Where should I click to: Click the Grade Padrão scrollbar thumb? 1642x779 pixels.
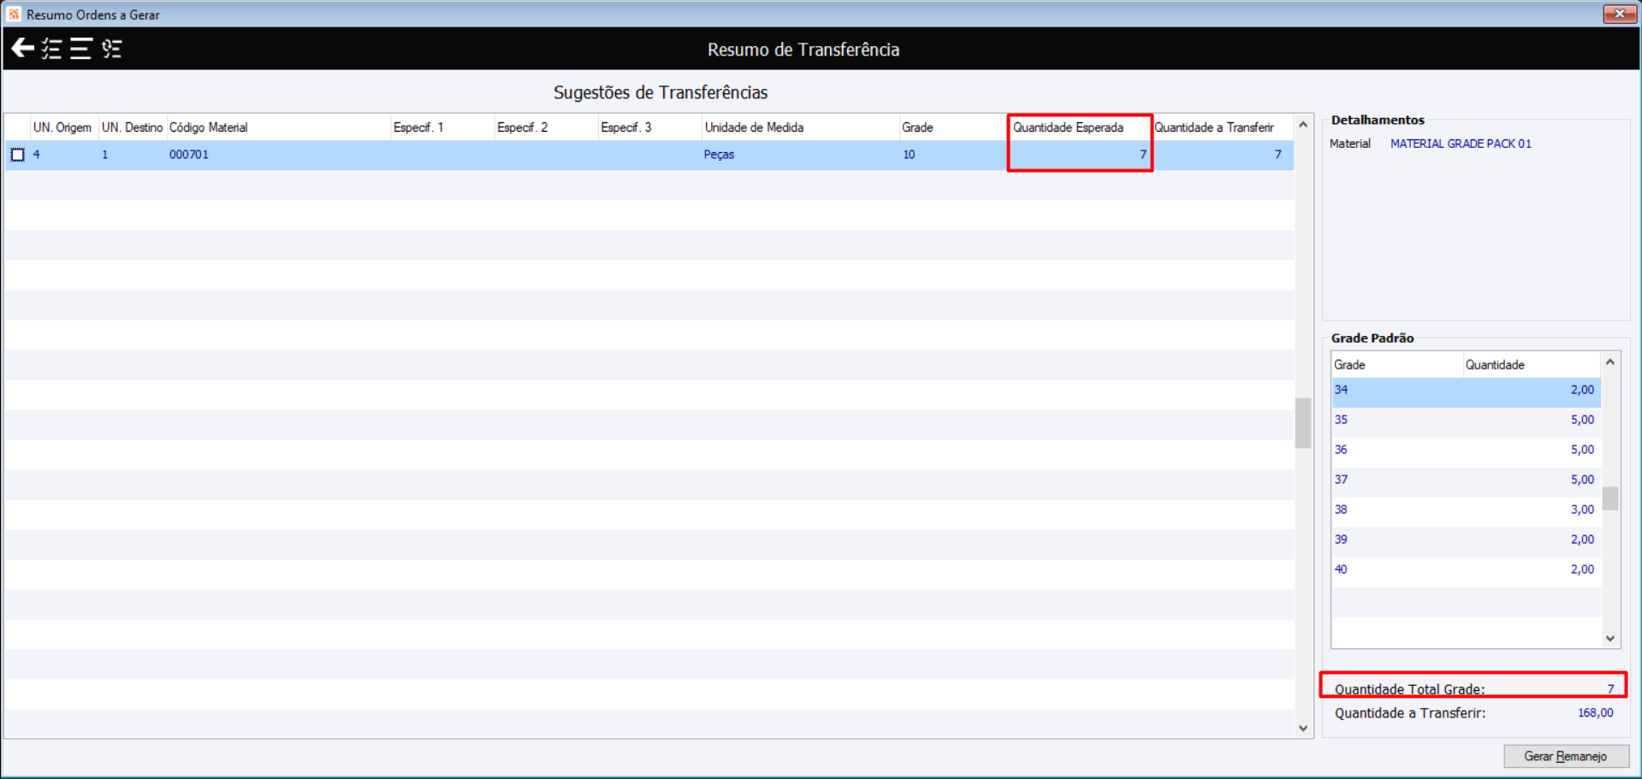click(x=1610, y=498)
